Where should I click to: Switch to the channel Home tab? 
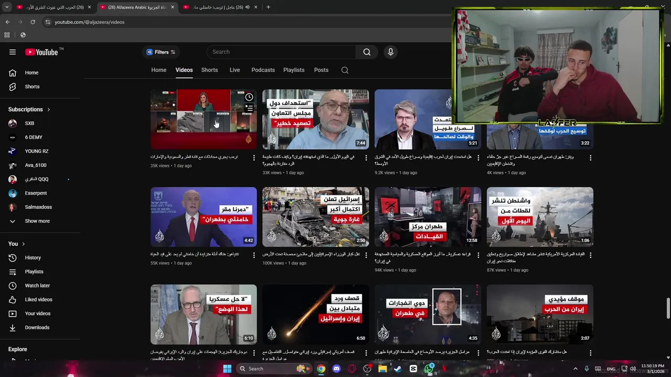click(x=159, y=70)
